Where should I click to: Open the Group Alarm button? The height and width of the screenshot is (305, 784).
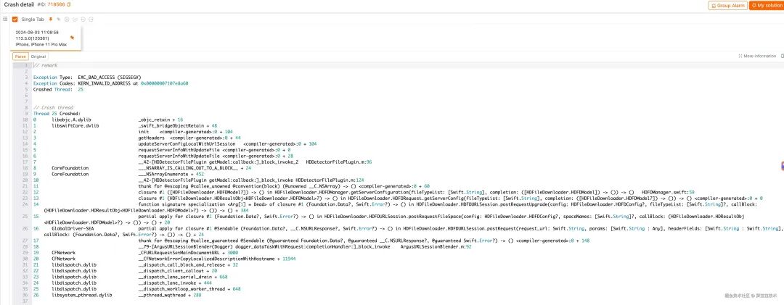click(x=727, y=6)
